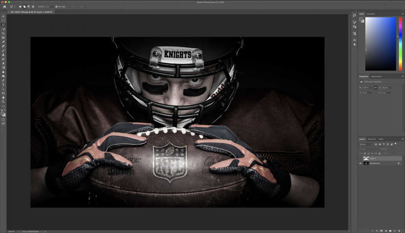The image size is (405, 233).
Task: Select the Path Selection tool
Action: (x=4, y=89)
